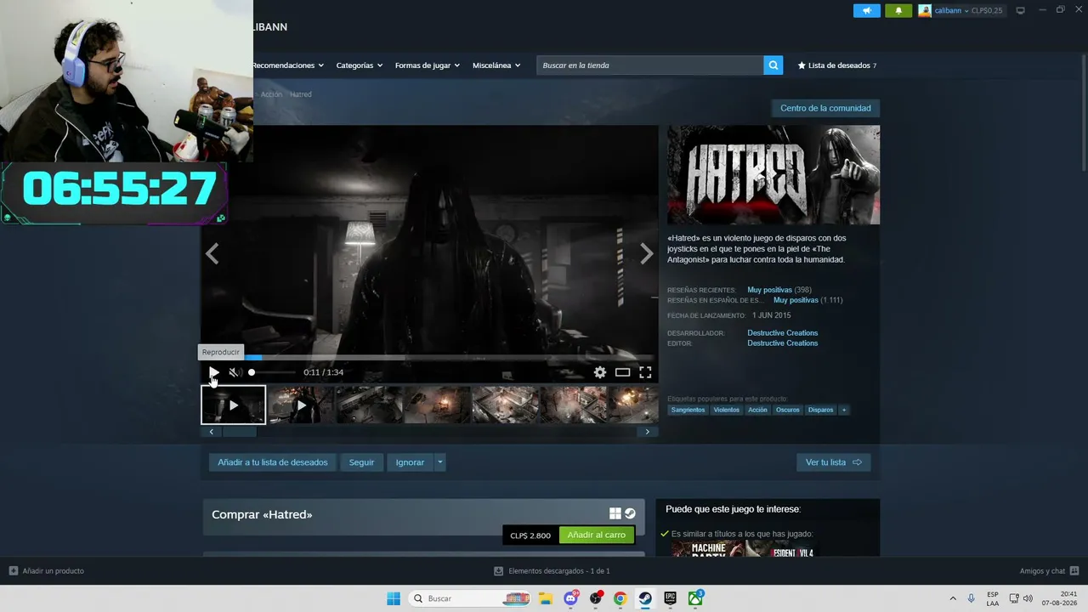Viewport: 1088px width, 612px height.
Task: Open 'Elementos descargados' downloads status
Action: tap(552, 571)
